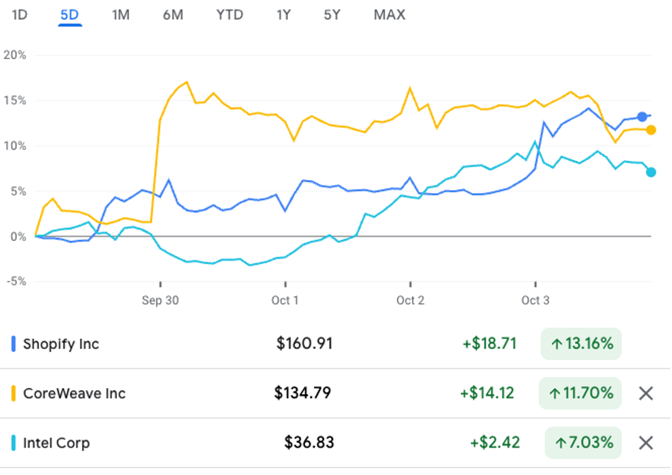Click Shopify's blue color indicator bar
The width and height of the screenshot is (672, 475).
point(14,344)
